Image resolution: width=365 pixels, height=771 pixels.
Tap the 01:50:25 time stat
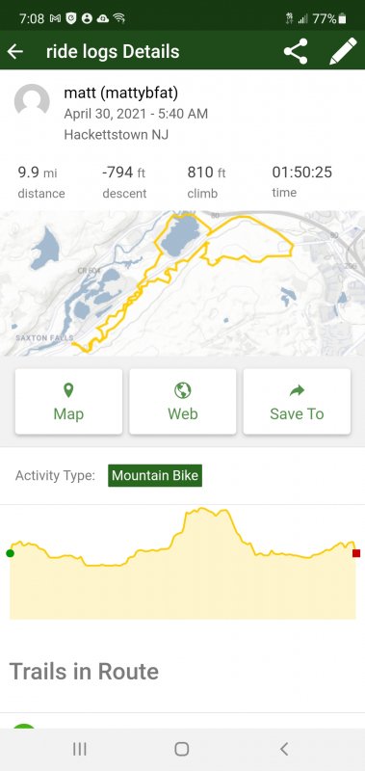tap(301, 181)
